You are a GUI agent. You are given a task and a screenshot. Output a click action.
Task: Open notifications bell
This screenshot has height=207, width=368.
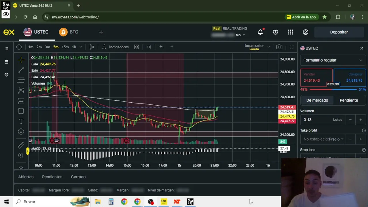(260, 32)
